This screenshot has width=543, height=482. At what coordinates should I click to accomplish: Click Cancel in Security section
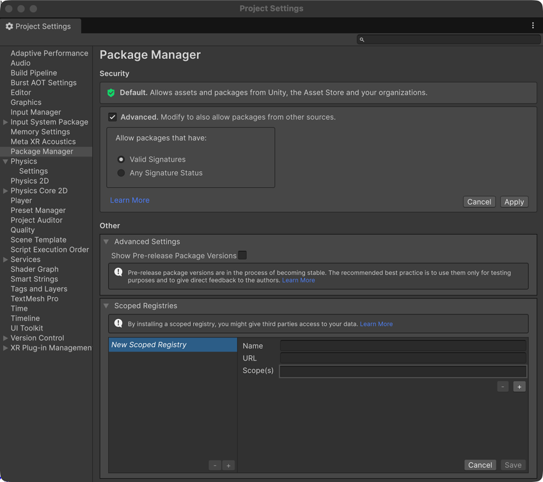pos(479,202)
